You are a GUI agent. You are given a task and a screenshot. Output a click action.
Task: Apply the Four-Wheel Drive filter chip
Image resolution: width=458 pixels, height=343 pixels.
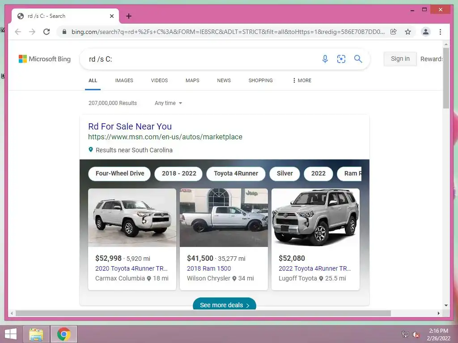[119, 174]
